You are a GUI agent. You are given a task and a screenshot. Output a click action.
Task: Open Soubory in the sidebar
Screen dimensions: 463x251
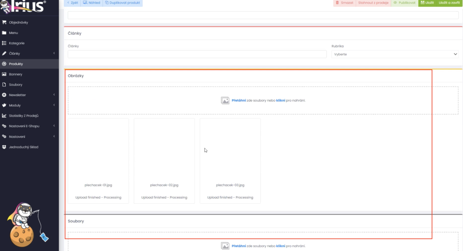pyautogui.click(x=29, y=85)
